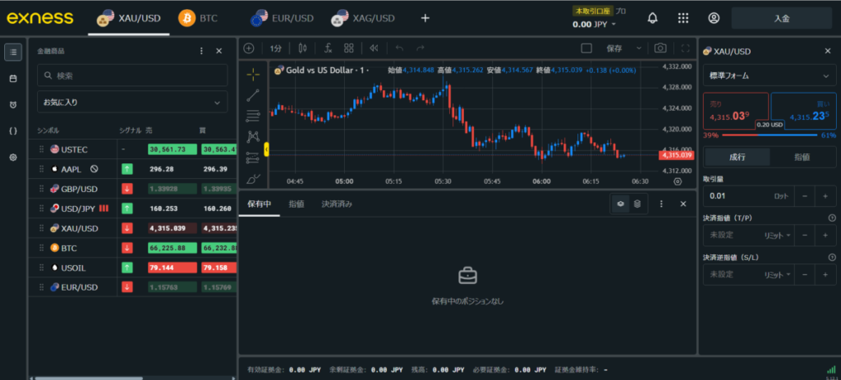This screenshot has width=841, height=380.
Task: Open the fx indicators menu
Action: click(x=329, y=48)
